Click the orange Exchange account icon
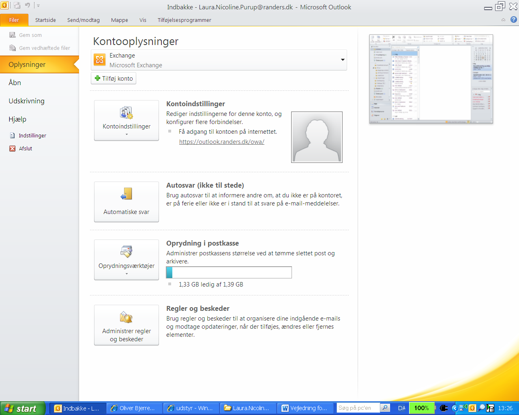519x415 pixels. 99,60
